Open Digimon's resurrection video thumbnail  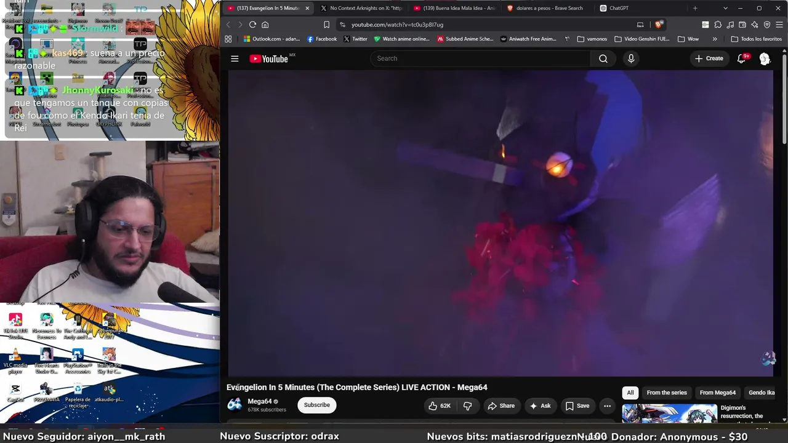[x=669, y=413]
